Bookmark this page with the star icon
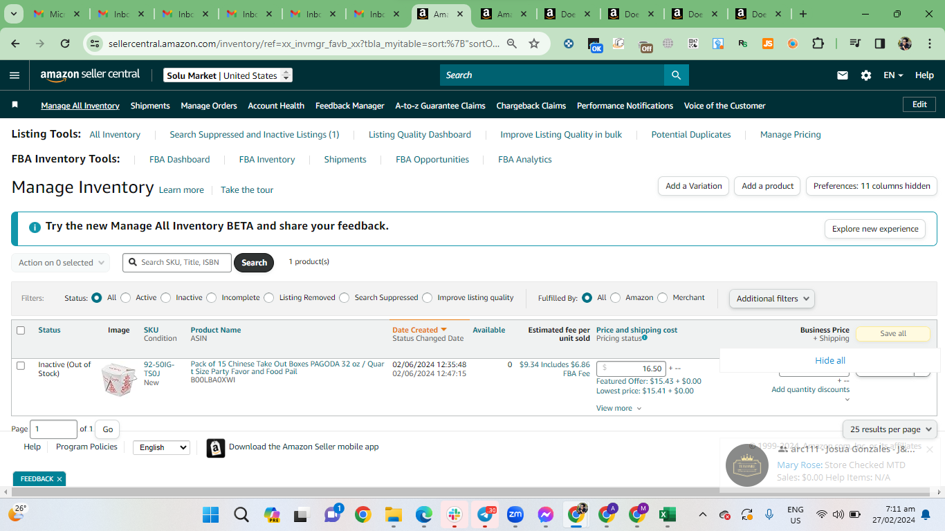Image resolution: width=945 pixels, height=531 pixels. coord(534,44)
